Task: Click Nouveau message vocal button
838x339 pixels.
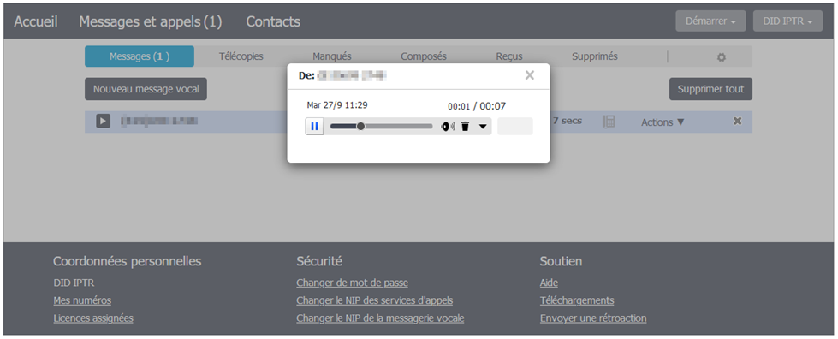Action: click(x=146, y=89)
